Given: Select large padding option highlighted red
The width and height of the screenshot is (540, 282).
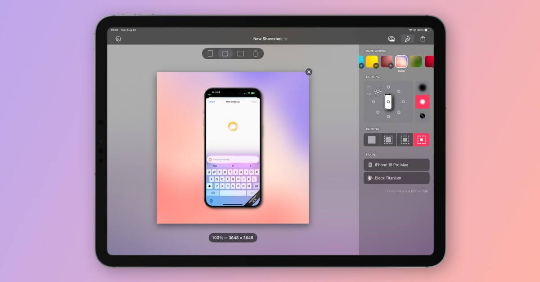Looking at the screenshot, I should pyautogui.click(x=422, y=140).
